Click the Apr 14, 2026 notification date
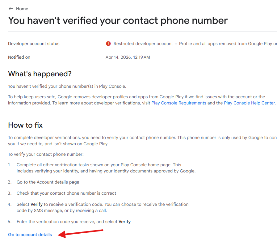 (x=128, y=57)
